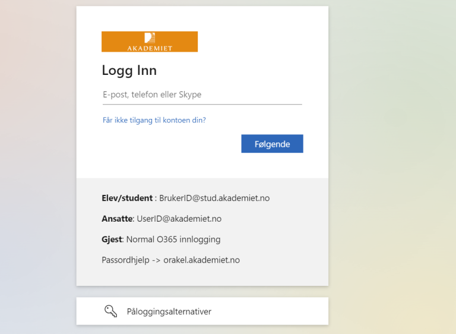Click empty space left of Følgende button
The width and height of the screenshot is (456, 334).
172,144
